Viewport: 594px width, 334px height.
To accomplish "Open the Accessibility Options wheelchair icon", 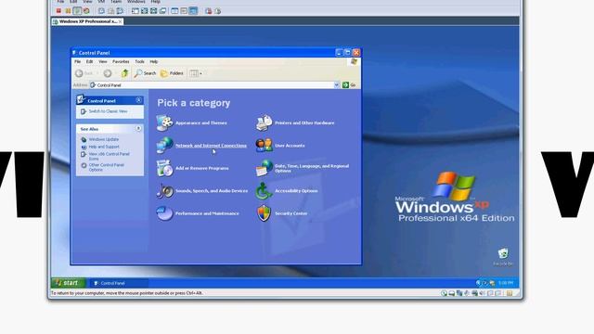I will [264, 191].
